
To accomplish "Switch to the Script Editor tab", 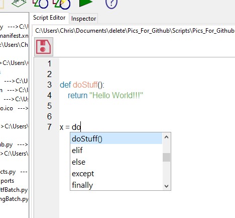I will click(x=49, y=18).
